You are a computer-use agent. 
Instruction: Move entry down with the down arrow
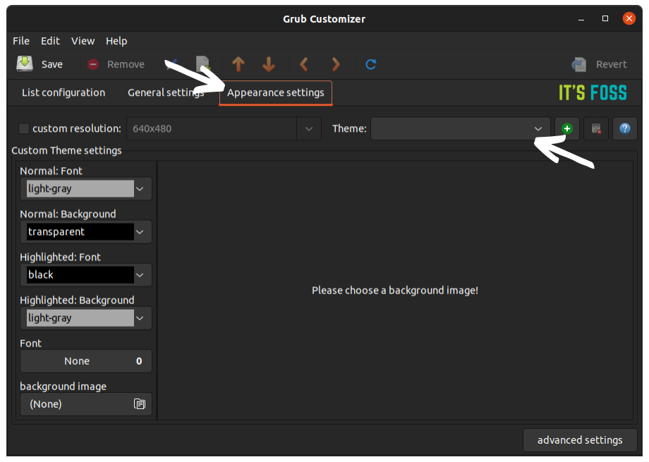pyautogui.click(x=269, y=64)
